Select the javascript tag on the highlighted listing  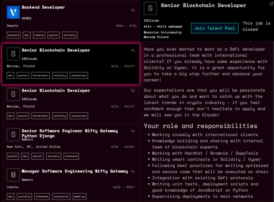79,75
